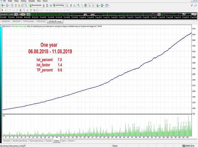Toggle the Terminal window icon

23,5
